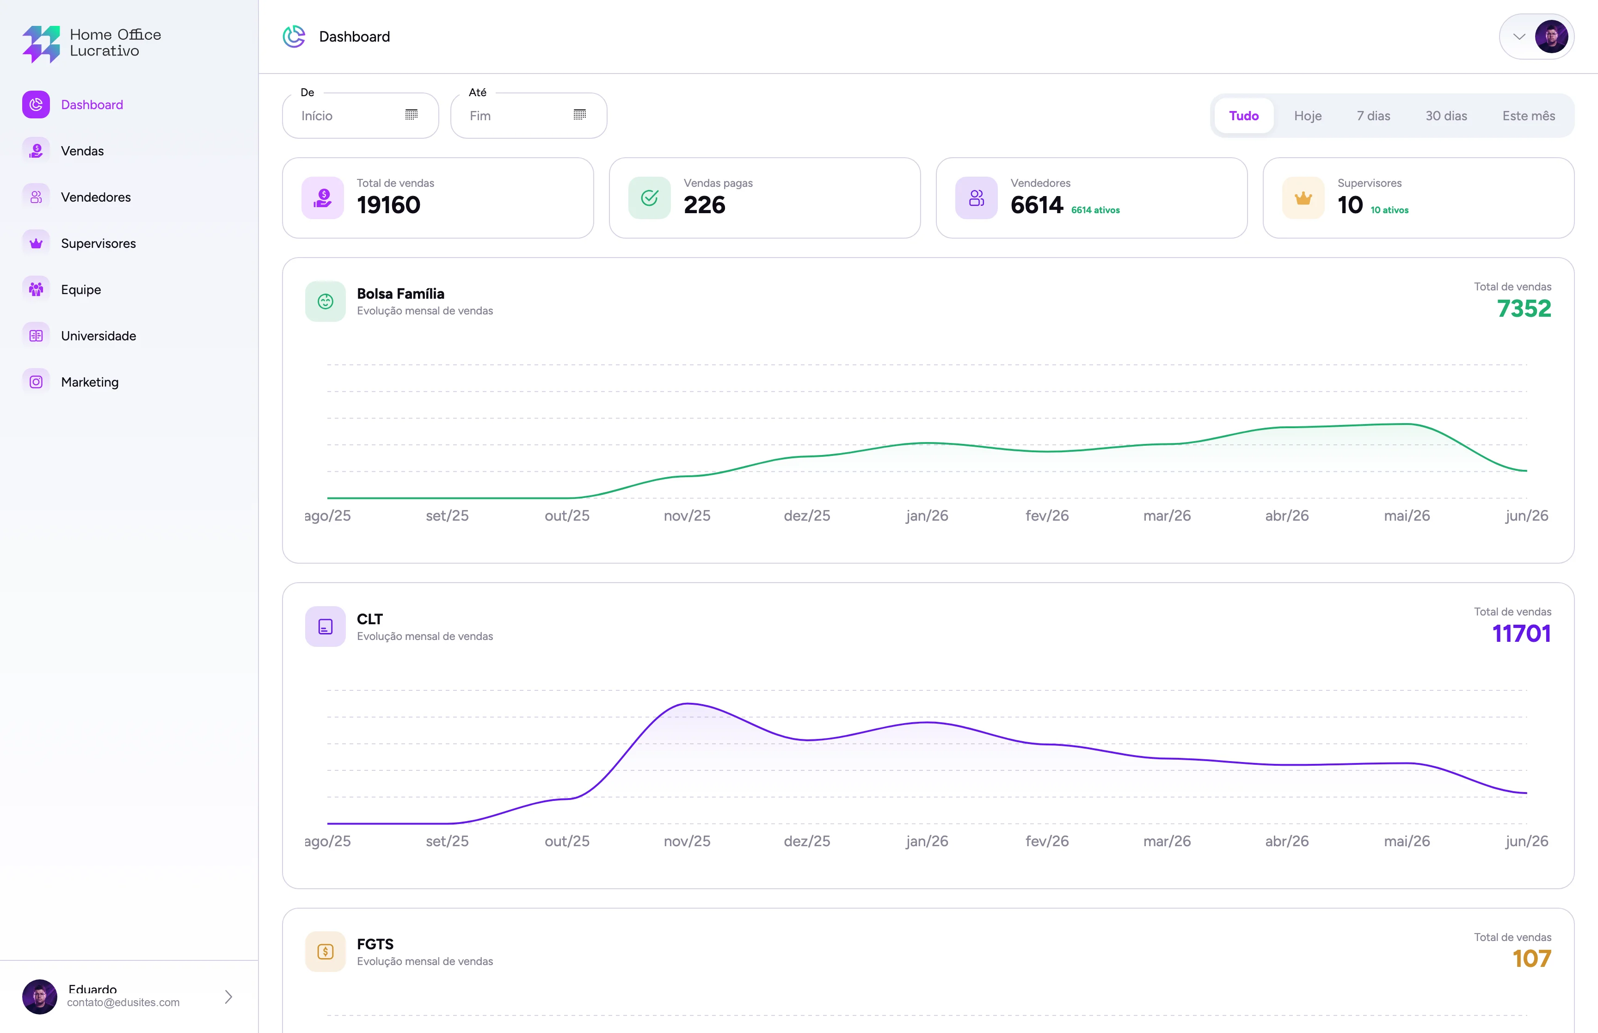Click the Bolsa Família smiley icon

325,302
